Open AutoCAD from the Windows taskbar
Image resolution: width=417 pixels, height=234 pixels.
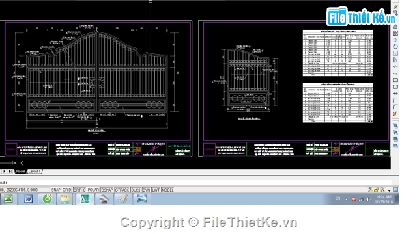point(85,199)
